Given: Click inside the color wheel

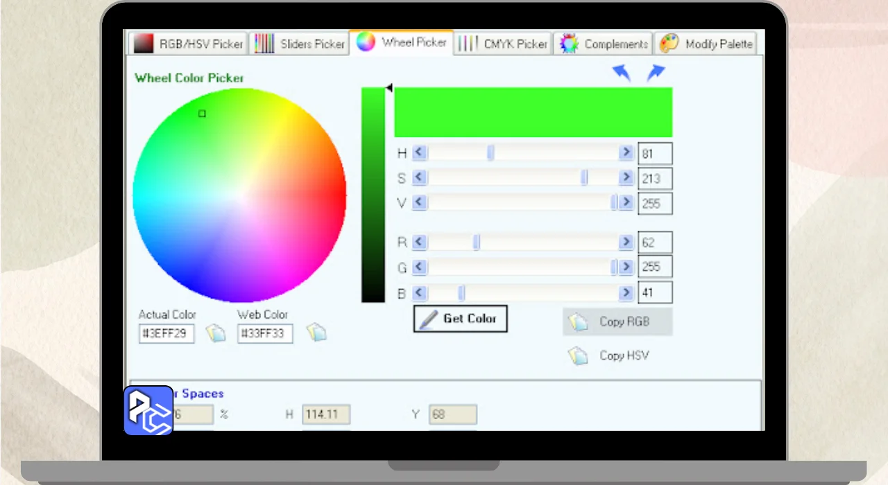Looking at the screenshot, I should 239,195.
